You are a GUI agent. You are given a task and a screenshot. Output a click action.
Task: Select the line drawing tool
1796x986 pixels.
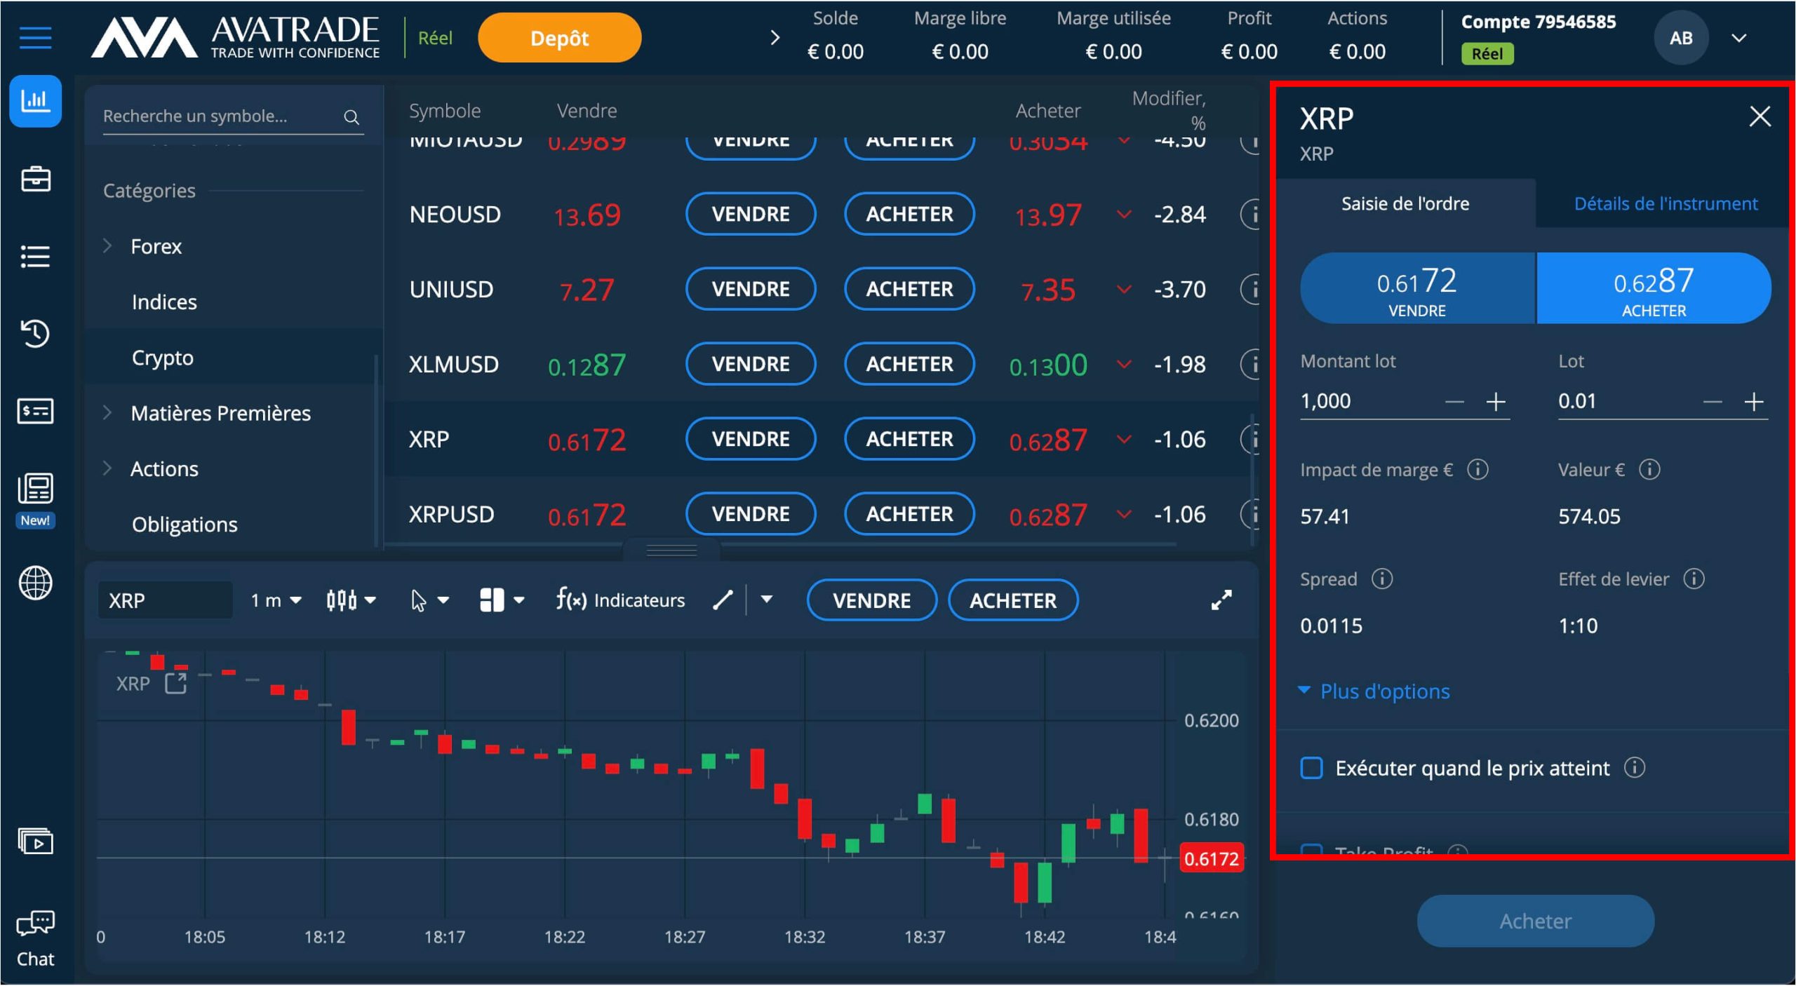tap(723, 600)
